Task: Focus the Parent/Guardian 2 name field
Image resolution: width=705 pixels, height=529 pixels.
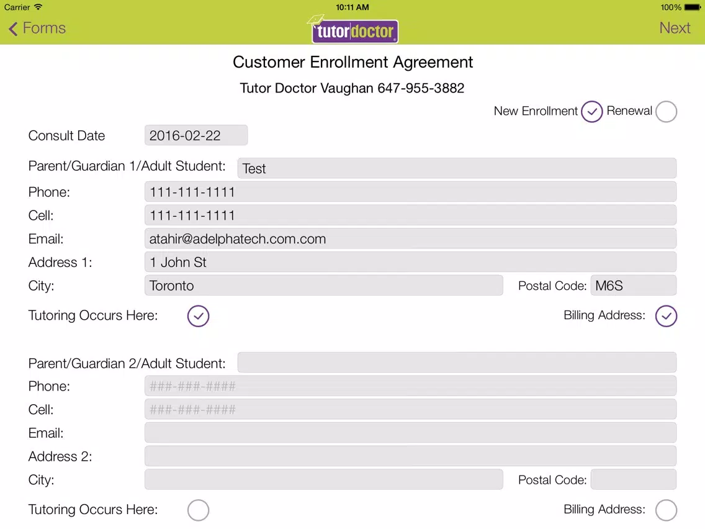Action: 457,363
